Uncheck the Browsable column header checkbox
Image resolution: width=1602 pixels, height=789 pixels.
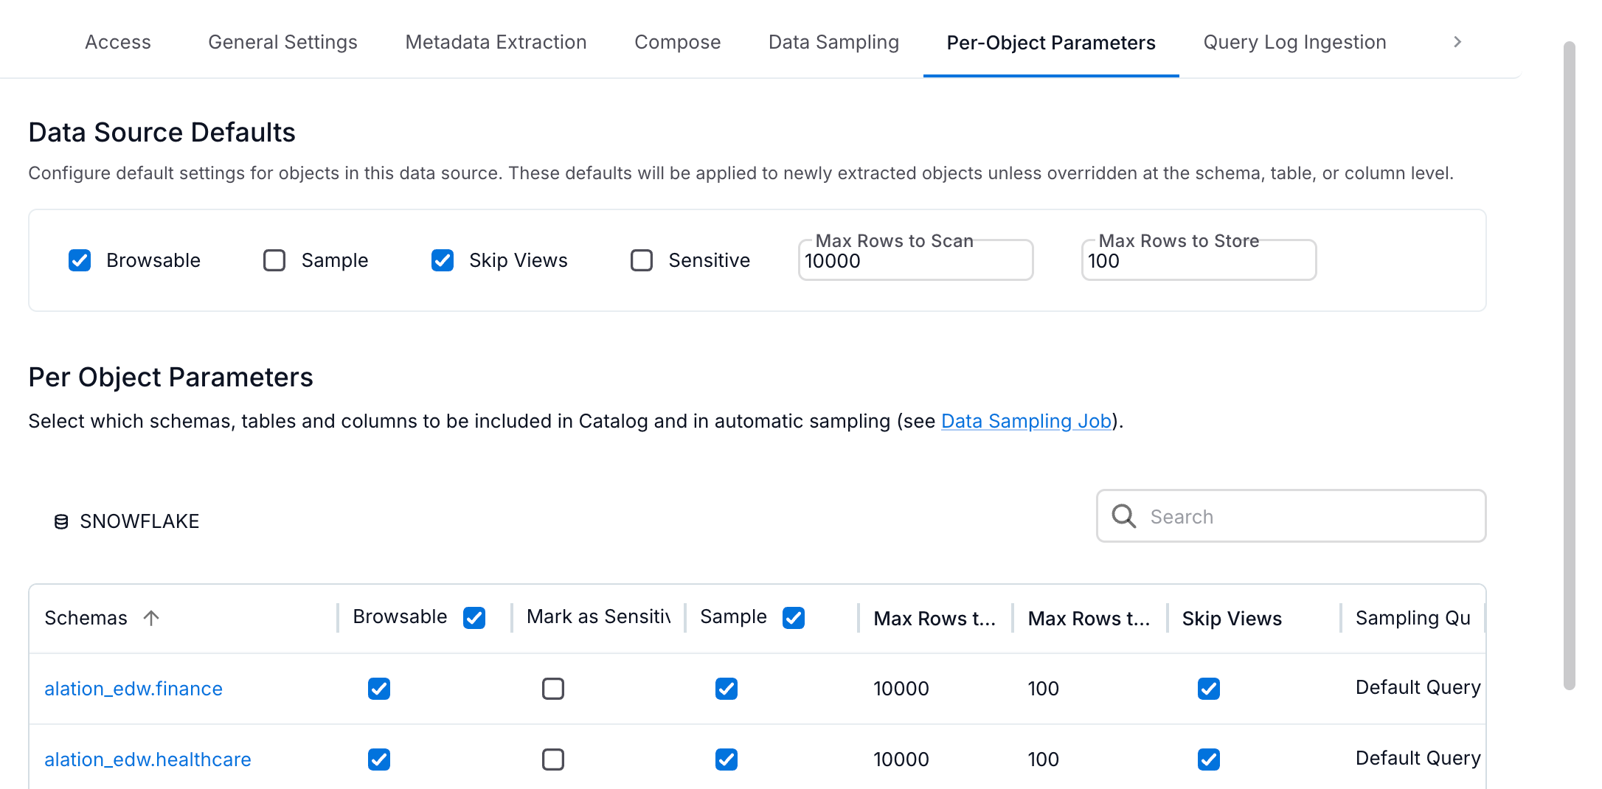(x=475, y=617)
